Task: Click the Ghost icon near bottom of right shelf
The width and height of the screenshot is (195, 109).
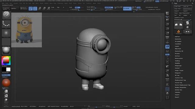Action: [167, 89]
